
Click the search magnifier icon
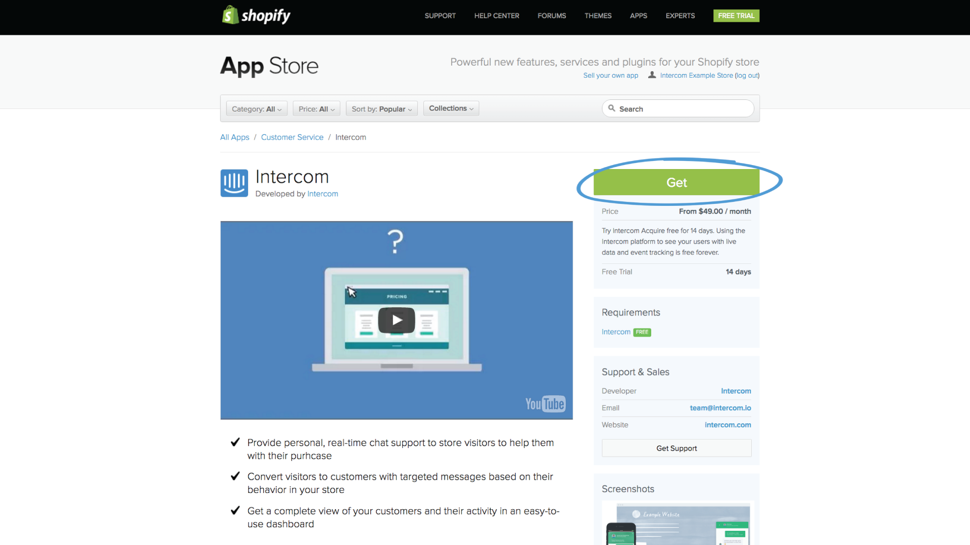(612, 108)
